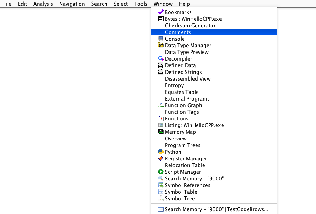Open the Defined Strings window
316x214 pixels.
[x=183, y=72]
